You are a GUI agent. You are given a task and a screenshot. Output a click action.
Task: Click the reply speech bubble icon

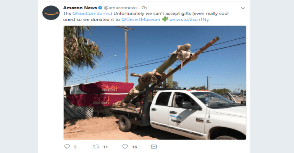click(x=67, y=146)
